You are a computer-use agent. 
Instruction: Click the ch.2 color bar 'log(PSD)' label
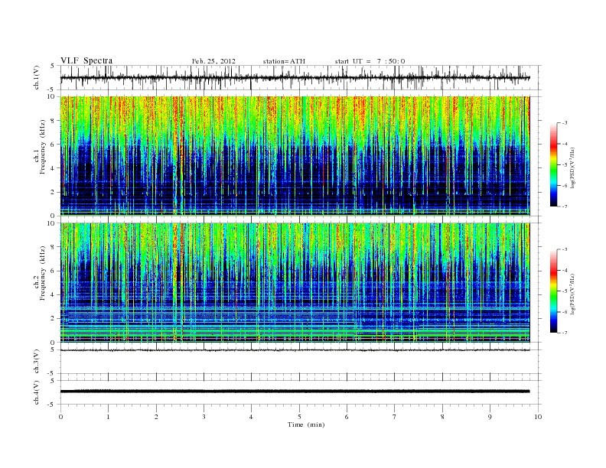572,293
